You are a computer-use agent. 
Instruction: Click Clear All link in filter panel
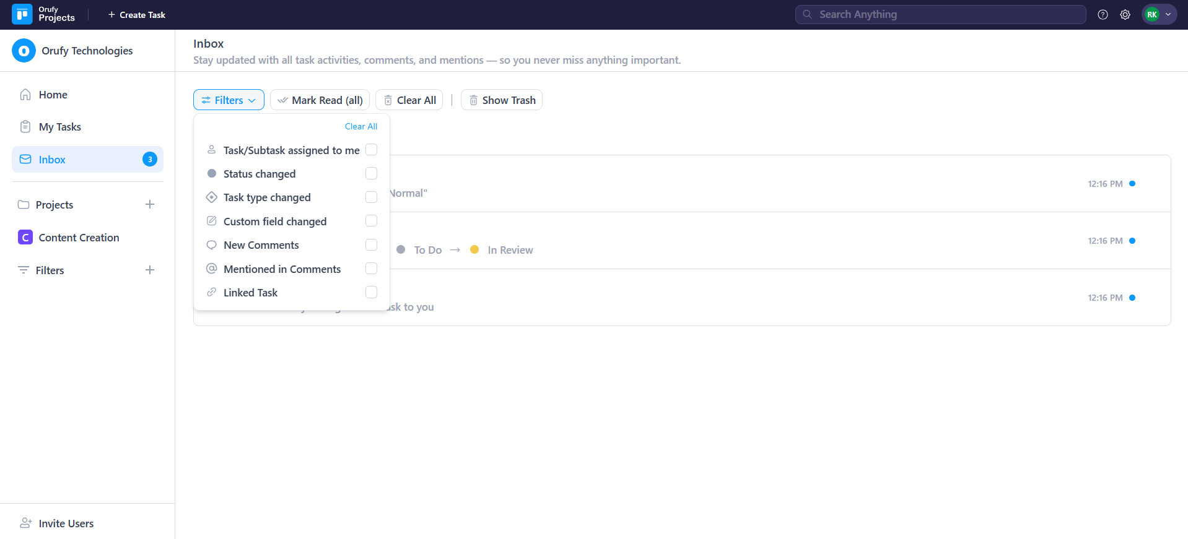[x=360, y=126]
